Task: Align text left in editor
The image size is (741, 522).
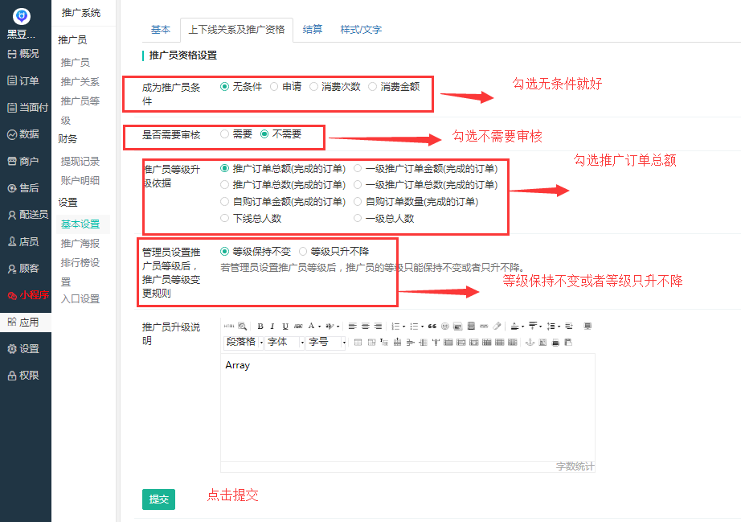Action: tap(353, 327)
